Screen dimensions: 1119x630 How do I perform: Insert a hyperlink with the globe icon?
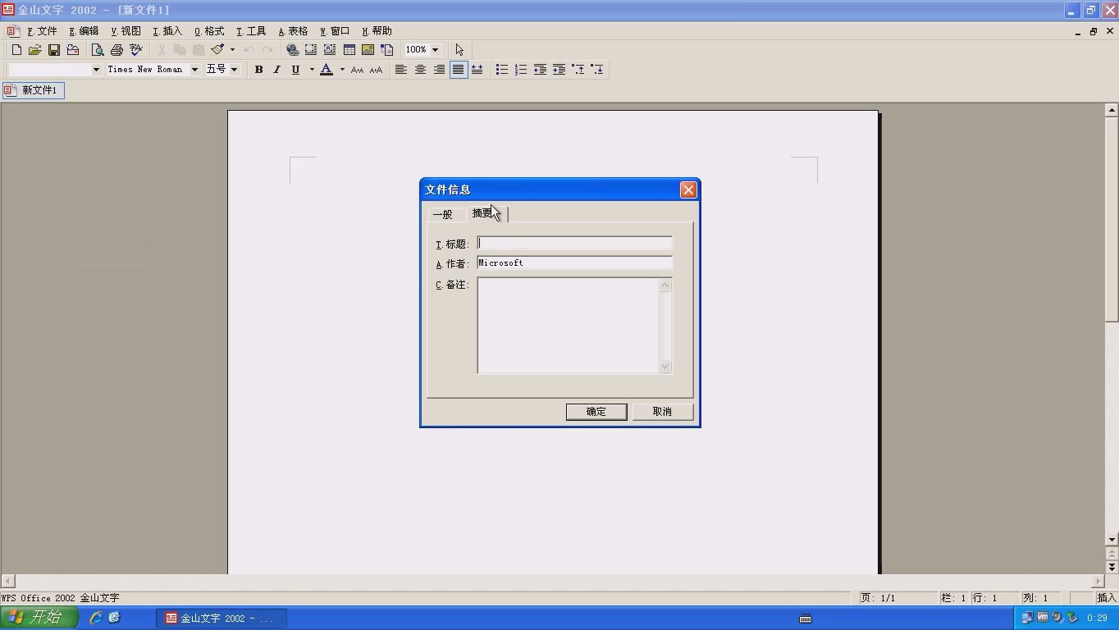pyautogui.click(x=292, y=50)
